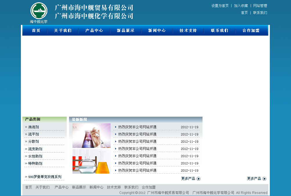Open 关于我们 in the main navigation bar

[63, 30]
